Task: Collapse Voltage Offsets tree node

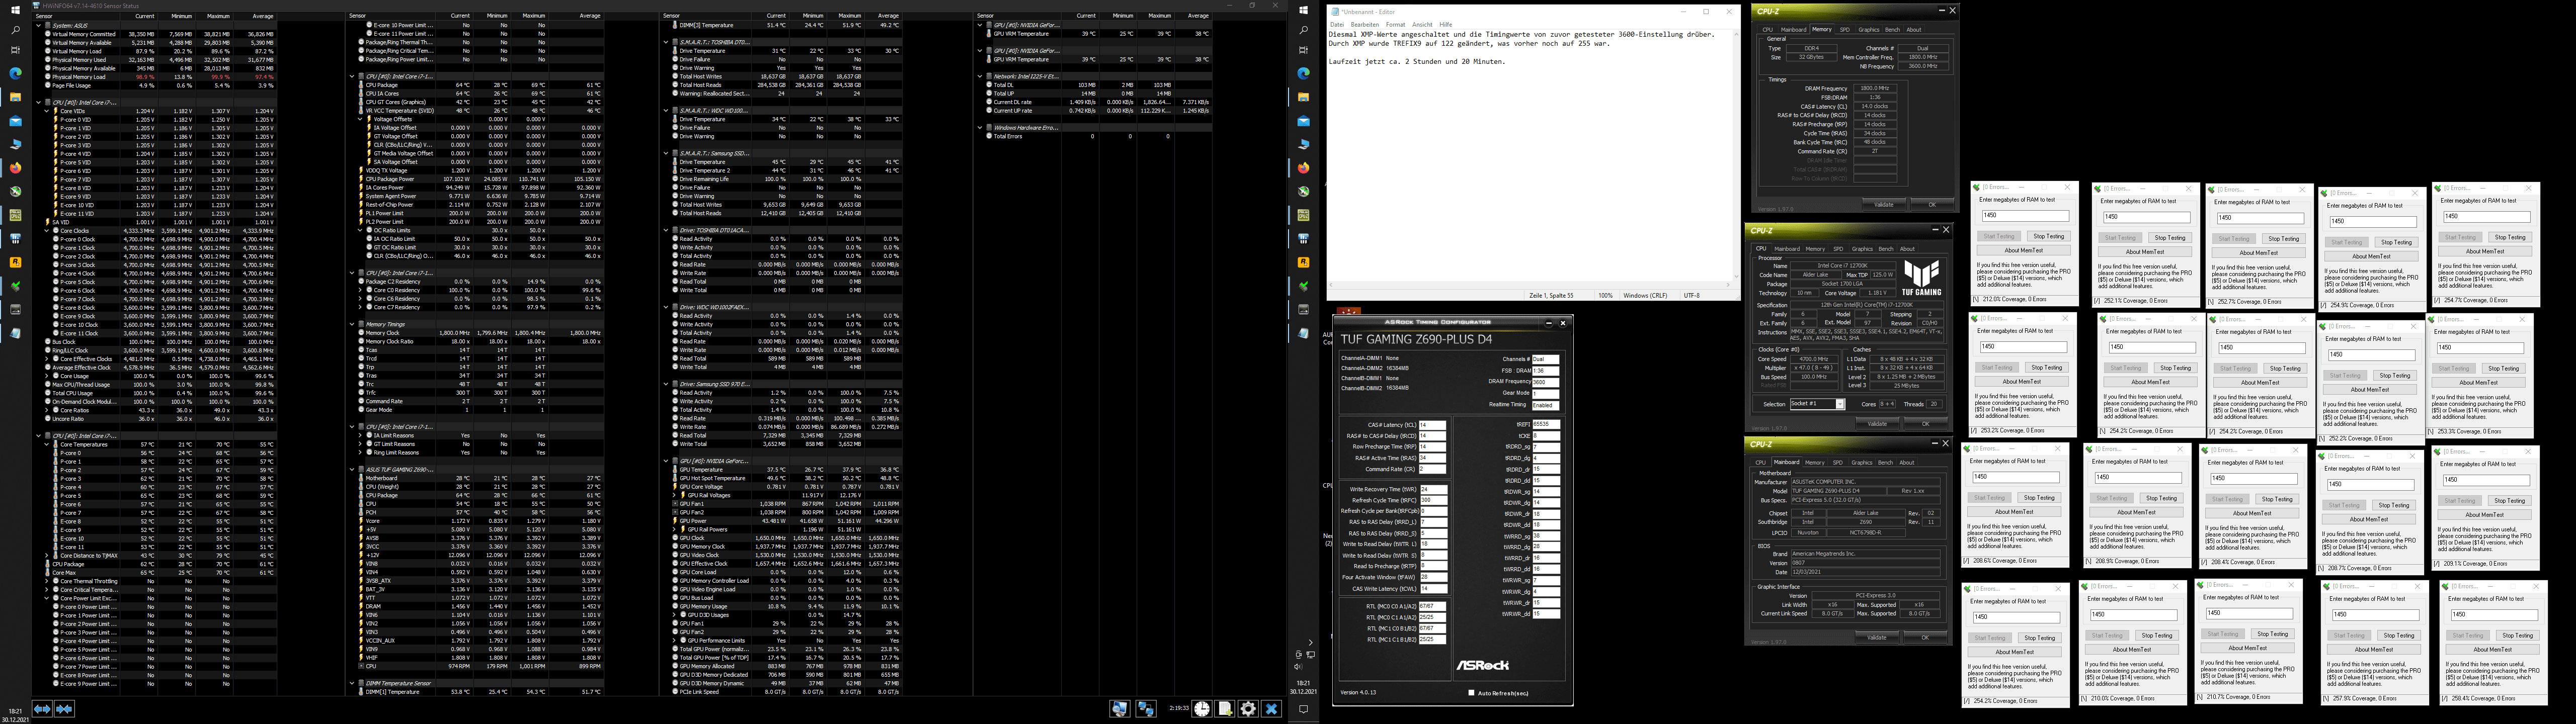Action: (361, 119)
